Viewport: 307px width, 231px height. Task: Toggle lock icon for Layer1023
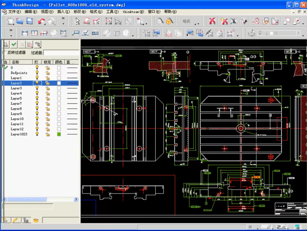[48, 134]
